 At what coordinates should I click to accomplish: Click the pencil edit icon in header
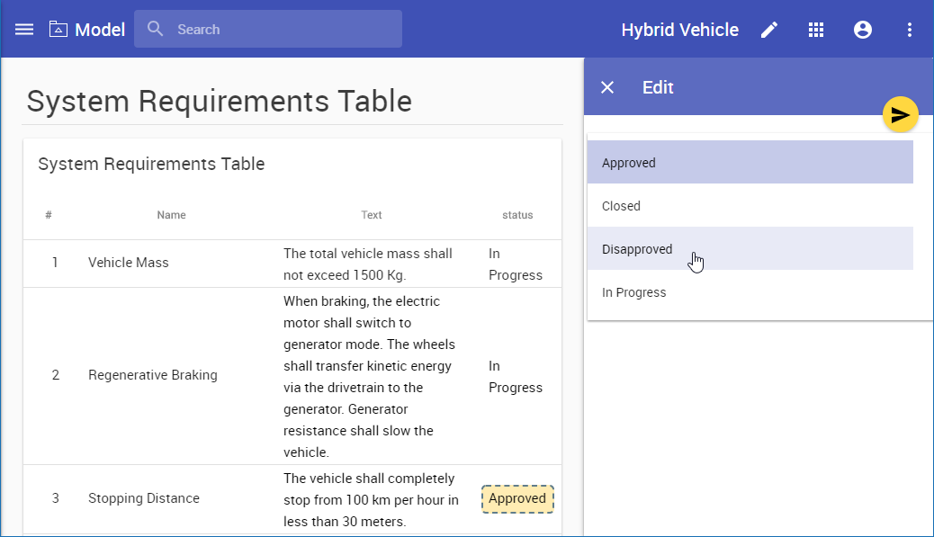pyautogui.click(x=769, y=30)
